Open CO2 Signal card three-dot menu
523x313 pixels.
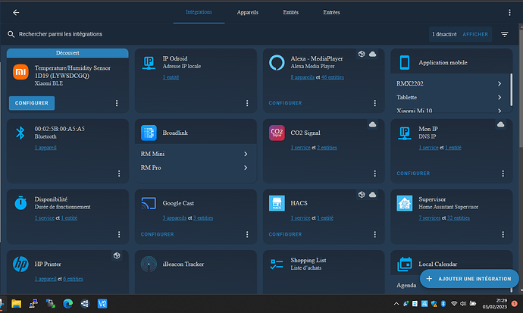(374, 174)
